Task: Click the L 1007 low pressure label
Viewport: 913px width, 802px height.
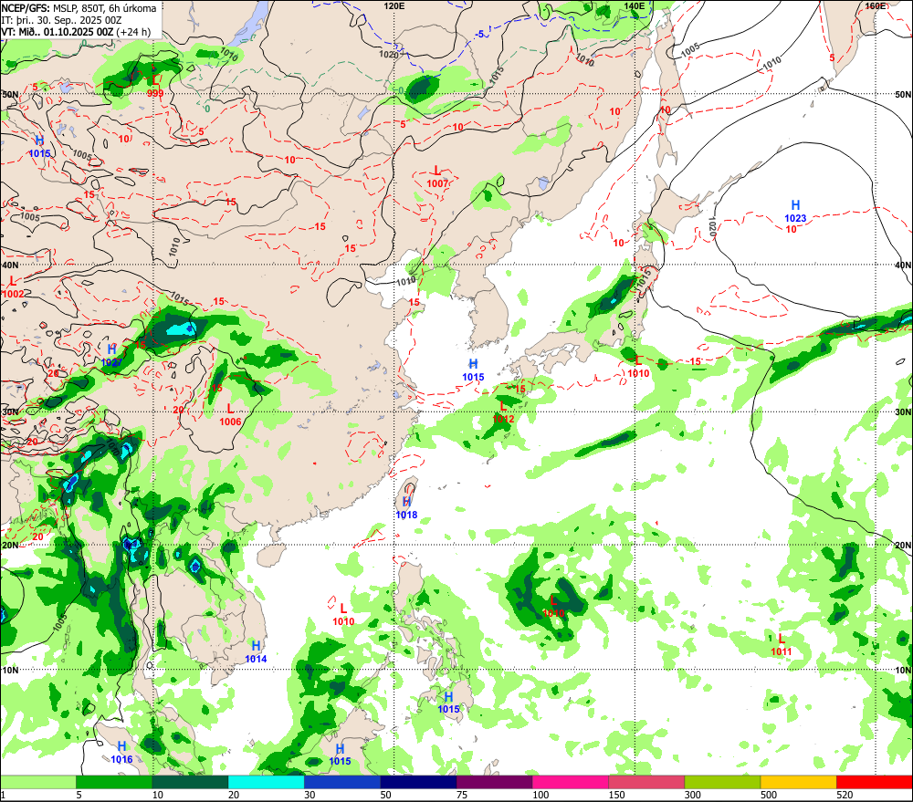Action: coord(437,177)
